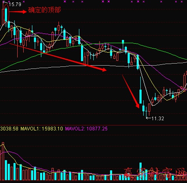The image size is (187, 183).
Task: Click the large cyan gap-down candlestick
Action: 140,97
